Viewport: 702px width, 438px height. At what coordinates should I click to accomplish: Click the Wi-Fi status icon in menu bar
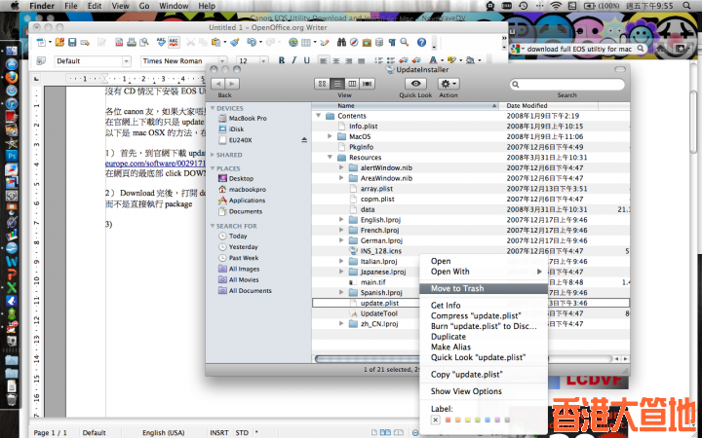pyautogui.click(x=556, y=6)
